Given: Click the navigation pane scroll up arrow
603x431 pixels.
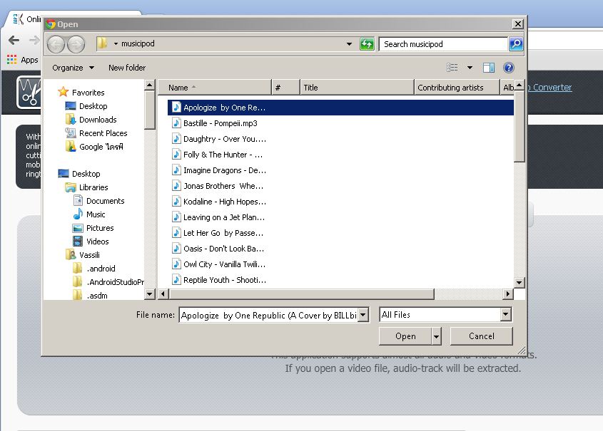Looking at the screenshot, I should pyautogui.click(x=150, y=85).
